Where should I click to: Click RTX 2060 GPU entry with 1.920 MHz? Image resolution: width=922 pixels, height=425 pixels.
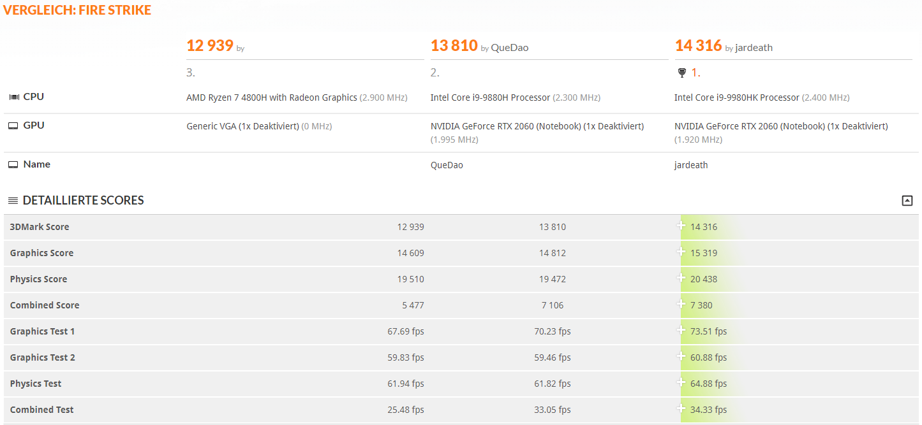781,133
